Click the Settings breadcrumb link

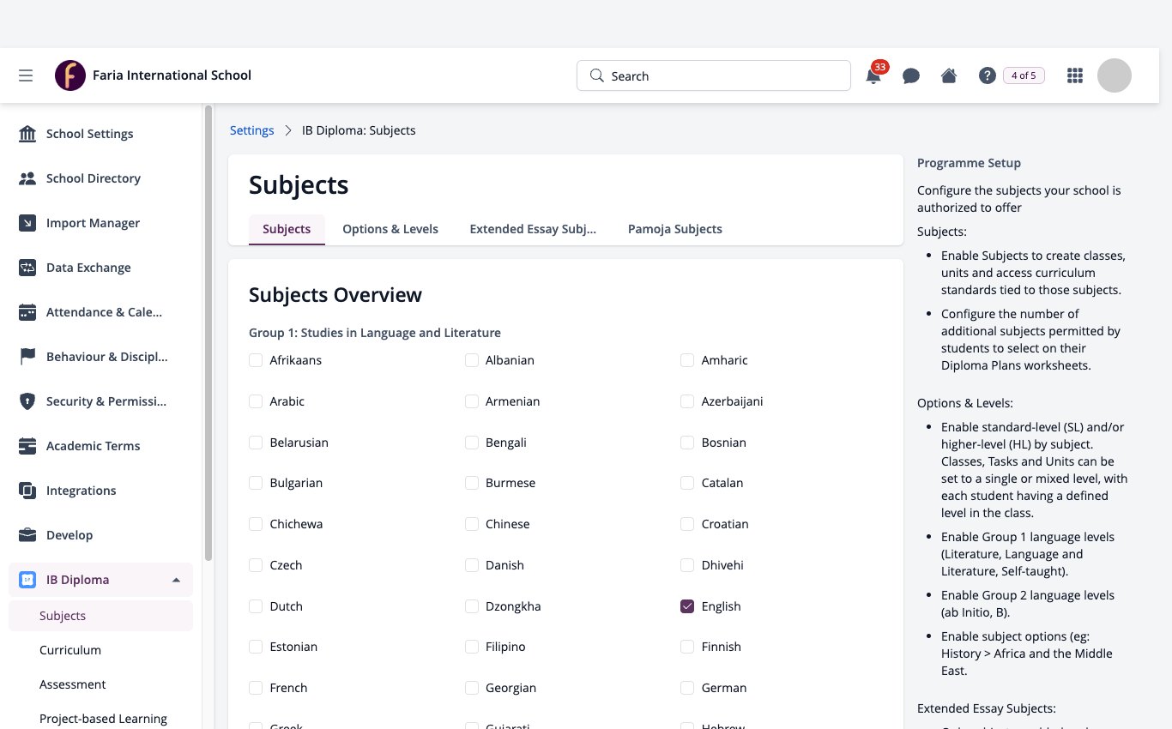tap(251, 130)
